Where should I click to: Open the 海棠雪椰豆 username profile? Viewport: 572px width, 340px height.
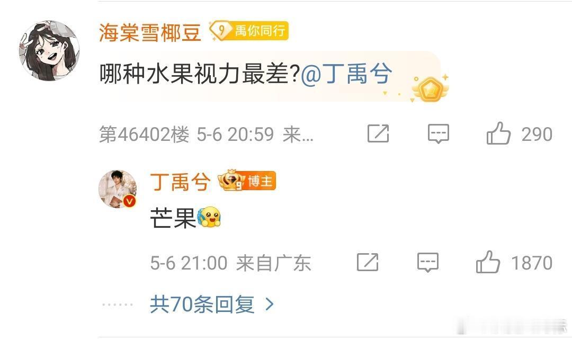pyautogui.click(x=150, y=32)
